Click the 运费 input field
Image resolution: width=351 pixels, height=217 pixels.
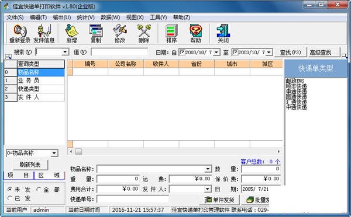[x=190, y=179]
